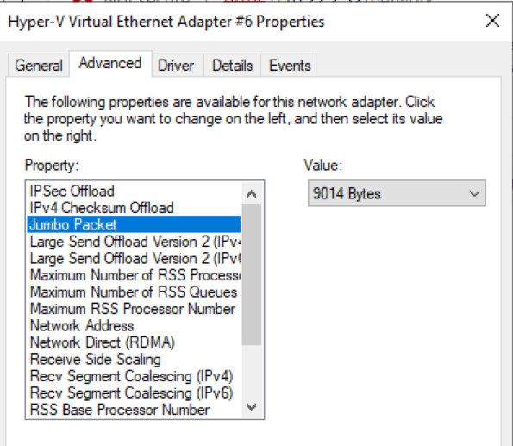Switch to the Events tab
This screenshot has width=513, height=446.
289,66
